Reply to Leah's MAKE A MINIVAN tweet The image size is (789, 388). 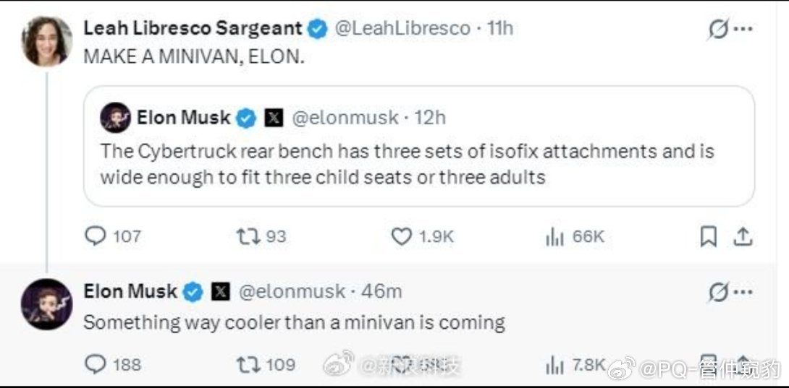coord(95,236)
